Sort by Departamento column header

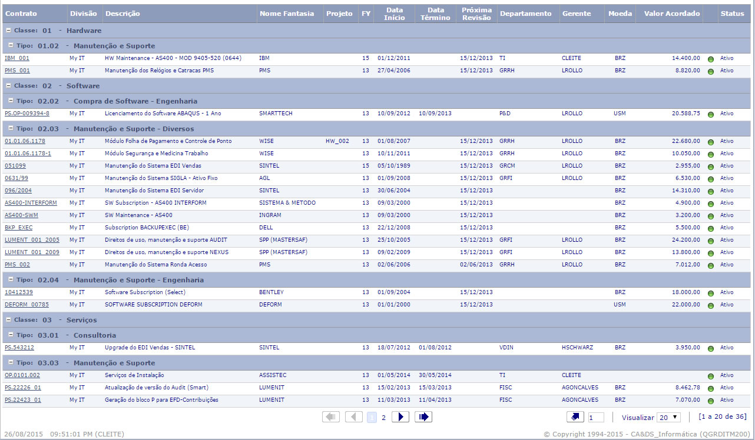click(x=525, y=14)
